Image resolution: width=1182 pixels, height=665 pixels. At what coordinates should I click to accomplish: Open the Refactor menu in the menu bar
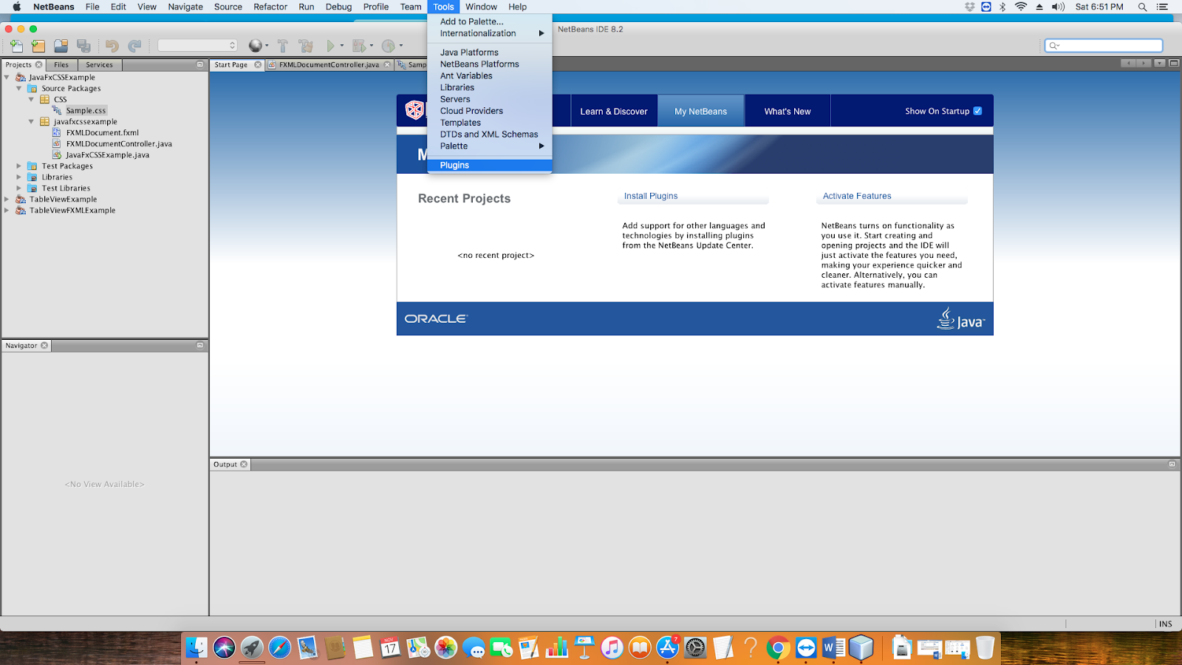pyautogui.click(x=270, y=7)
